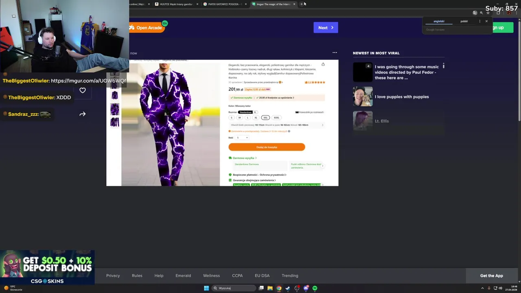This screenshot has height=293, width=521.
Task: Click the Get the App link
Action: (492, 276)
